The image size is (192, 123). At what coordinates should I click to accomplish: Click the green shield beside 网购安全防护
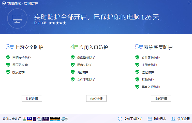(x=8, y=57)
